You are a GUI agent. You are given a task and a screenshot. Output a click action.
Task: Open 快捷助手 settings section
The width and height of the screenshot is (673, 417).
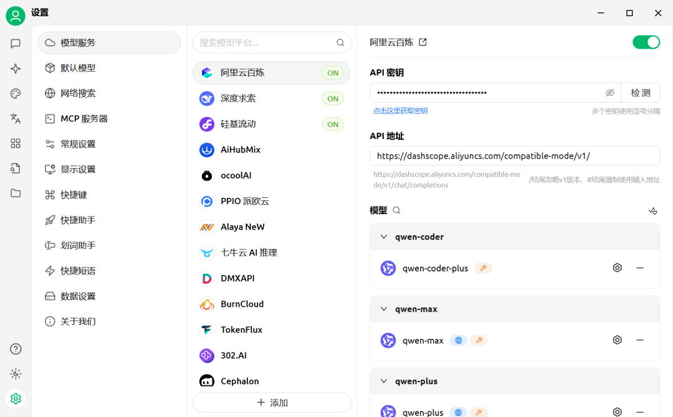tap(109, 220)
